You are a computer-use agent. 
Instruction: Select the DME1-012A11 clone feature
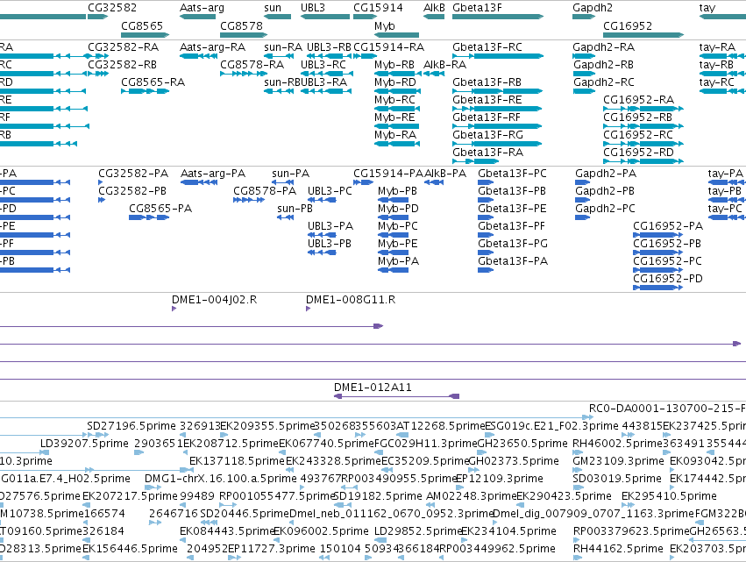point(397,396)
